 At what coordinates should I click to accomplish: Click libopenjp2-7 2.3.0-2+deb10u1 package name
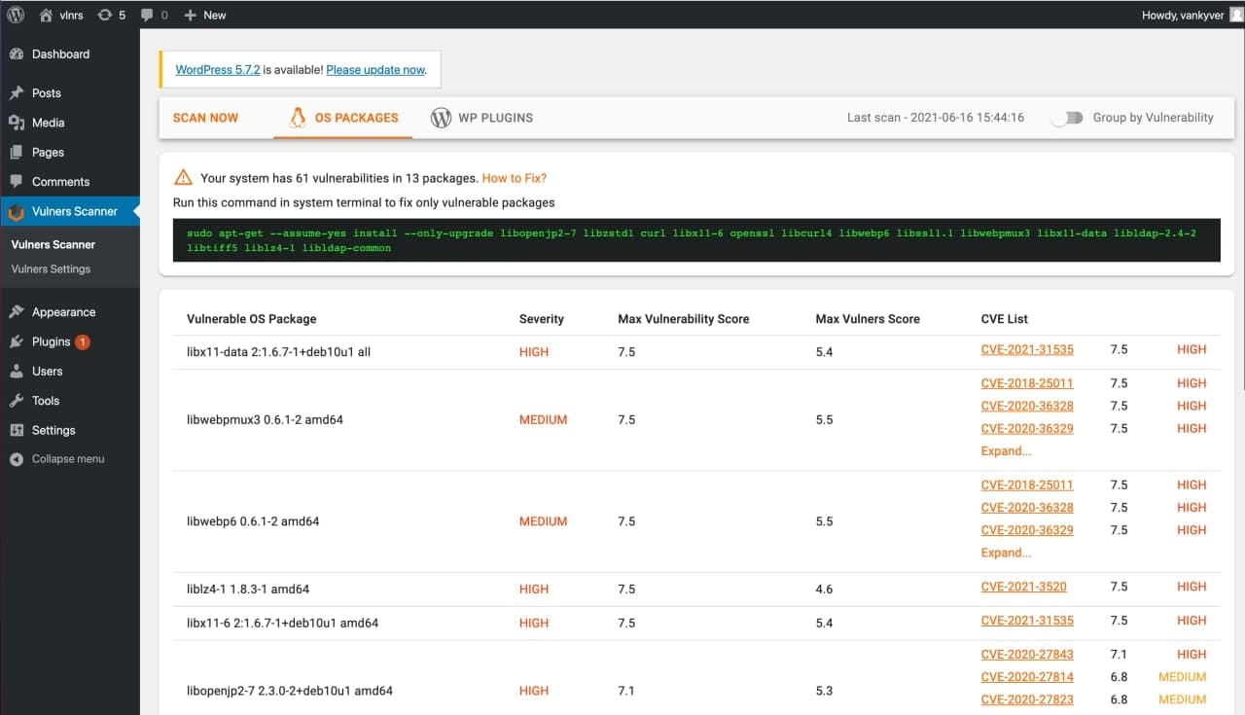click(x=290, y=692)
